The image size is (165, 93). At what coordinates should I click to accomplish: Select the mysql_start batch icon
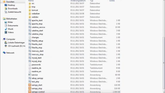(30, 58)
